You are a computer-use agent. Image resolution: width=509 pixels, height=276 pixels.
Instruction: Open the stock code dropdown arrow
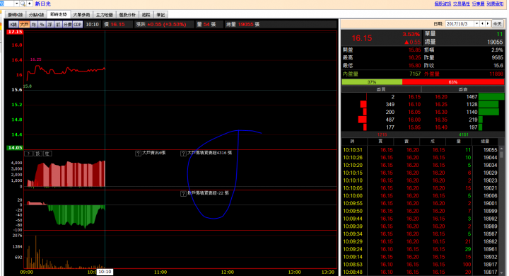16,4
